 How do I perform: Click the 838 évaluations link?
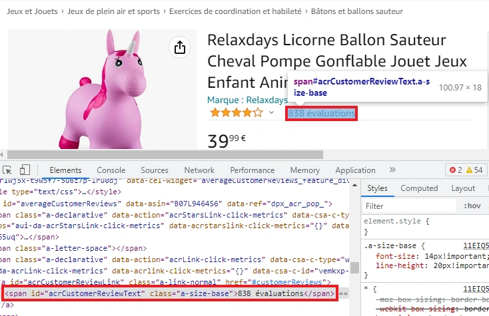point(321,113)
